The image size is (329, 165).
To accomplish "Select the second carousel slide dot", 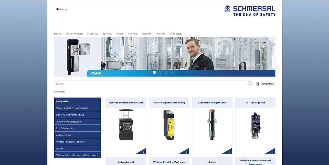I will click(160, 72).
